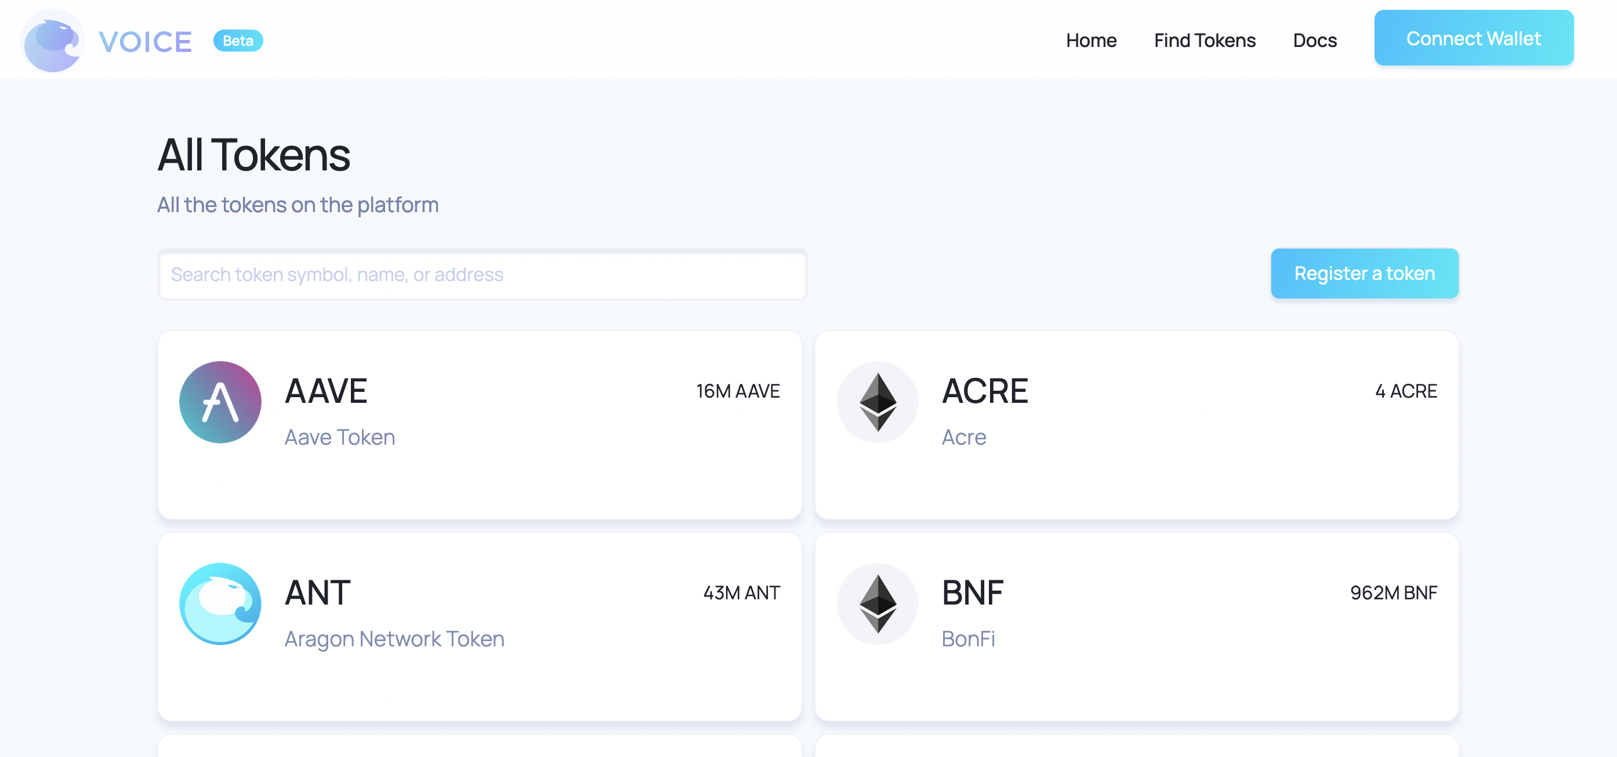Screen dimensions: 1617x757
Task: Go to the Home page
Action: point(1091,41)
